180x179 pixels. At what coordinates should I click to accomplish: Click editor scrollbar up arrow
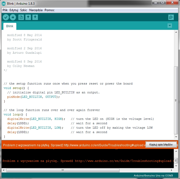click(176, 32)
